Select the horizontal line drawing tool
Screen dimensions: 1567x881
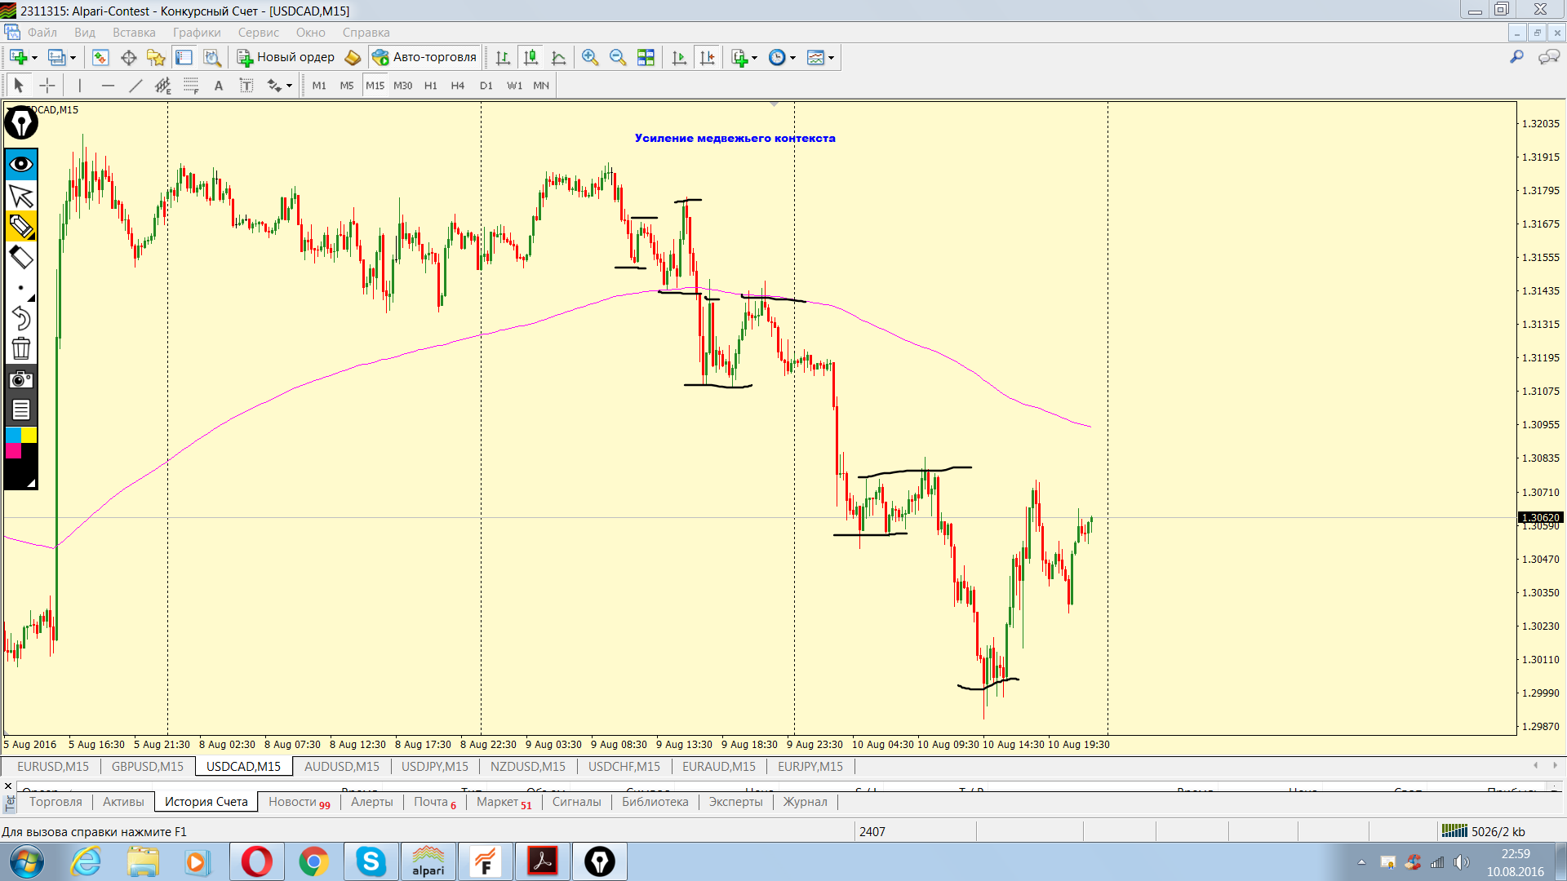pos(108,86)
